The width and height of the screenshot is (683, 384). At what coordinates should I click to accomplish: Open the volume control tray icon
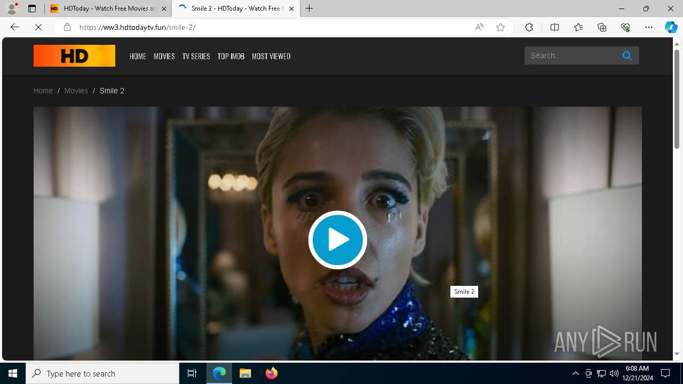614,373
